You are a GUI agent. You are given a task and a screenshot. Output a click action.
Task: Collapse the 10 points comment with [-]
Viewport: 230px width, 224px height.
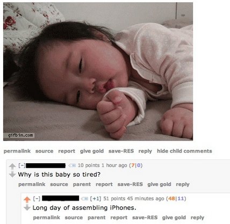click(22, 165)
